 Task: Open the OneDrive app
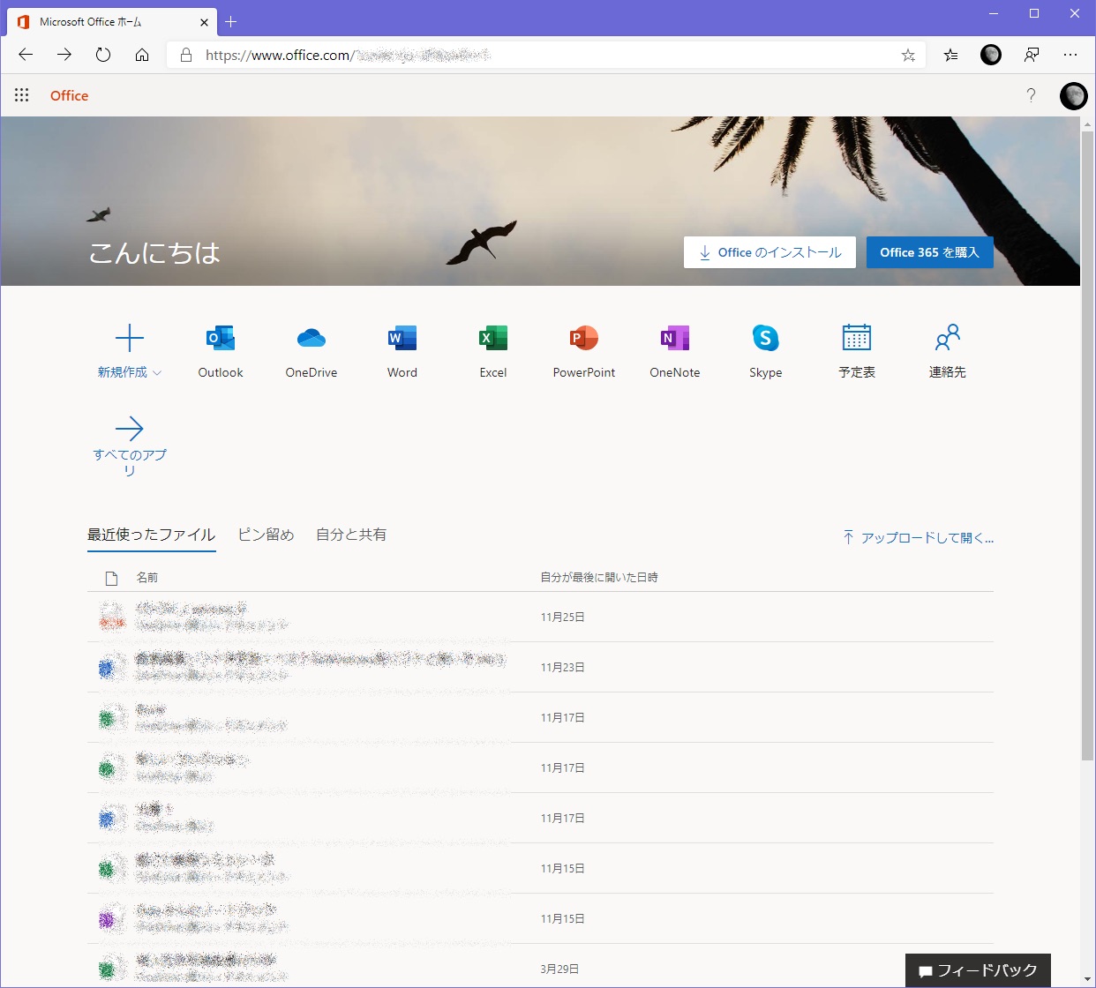(312, 351)
